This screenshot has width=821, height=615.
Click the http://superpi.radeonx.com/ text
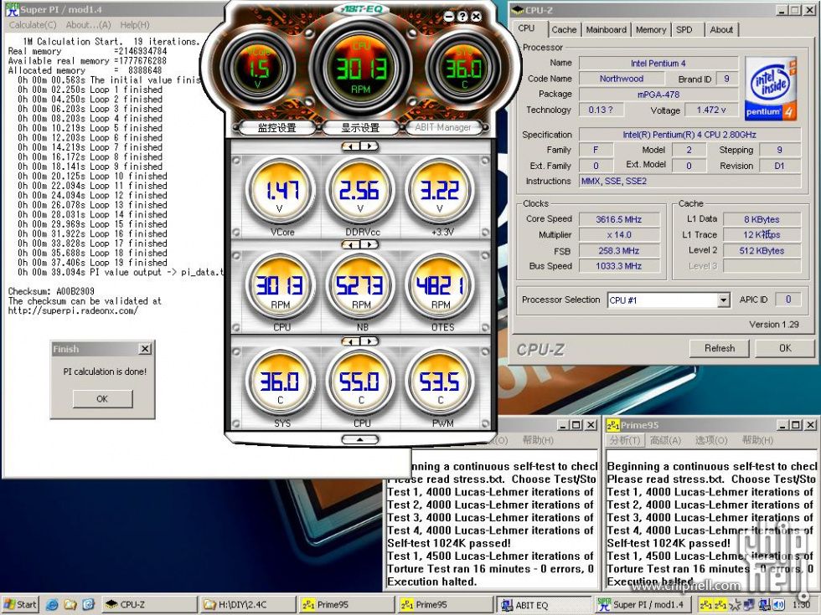[x=73, y=310]
